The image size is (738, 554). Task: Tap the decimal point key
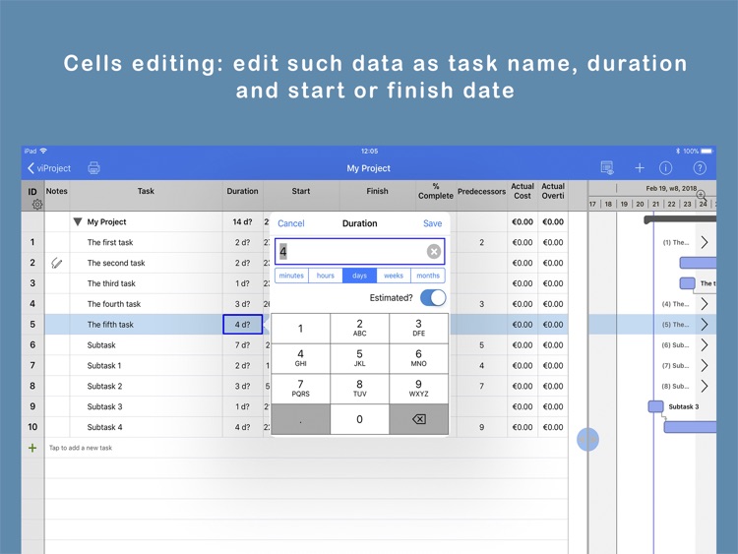(x=300, y=419)
